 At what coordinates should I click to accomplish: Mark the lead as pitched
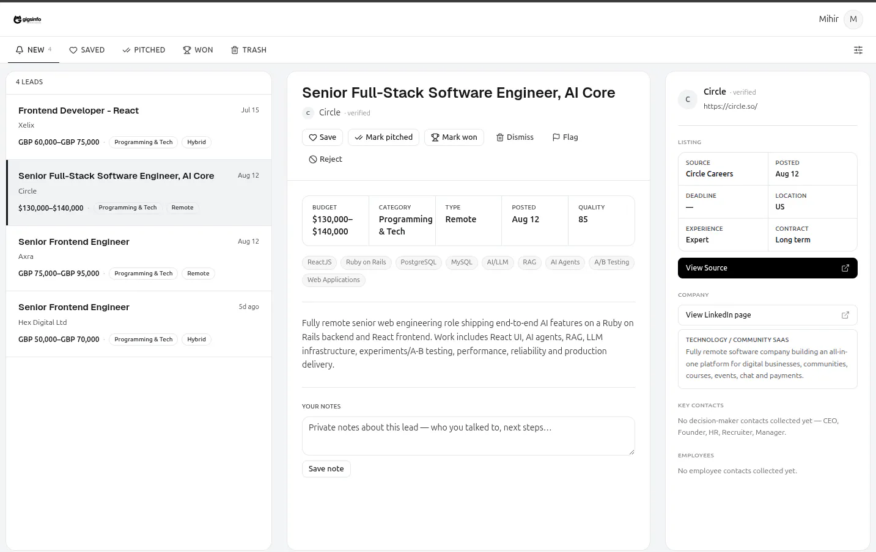(x=383, y=137)
